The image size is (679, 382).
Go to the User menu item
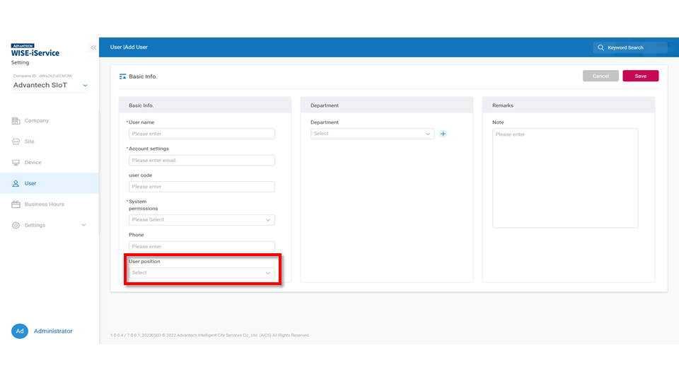click(x=30, y=183)
